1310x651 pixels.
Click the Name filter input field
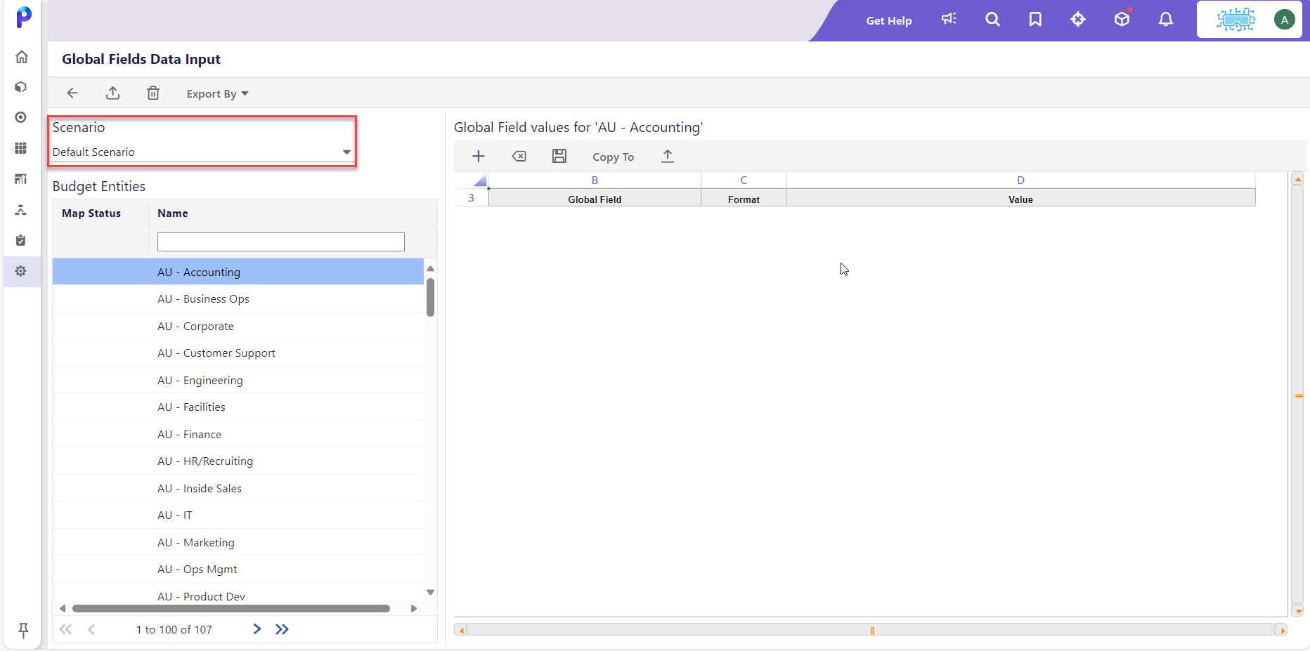click(x=281, y=242)
